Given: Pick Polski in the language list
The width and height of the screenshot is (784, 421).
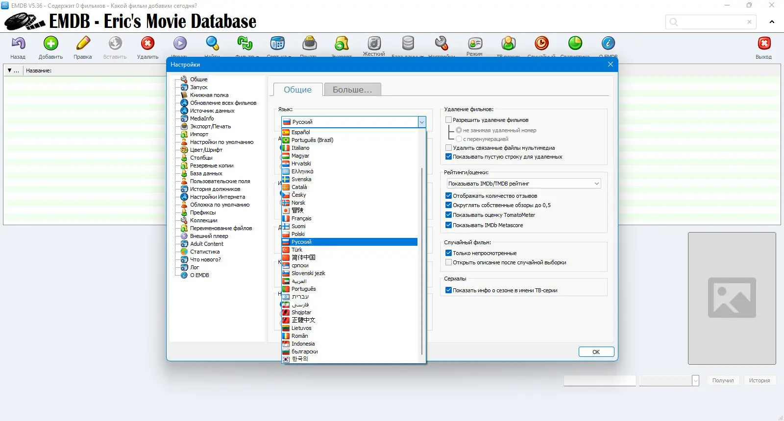Looking at the screenshot, I should tap(349, 234).
